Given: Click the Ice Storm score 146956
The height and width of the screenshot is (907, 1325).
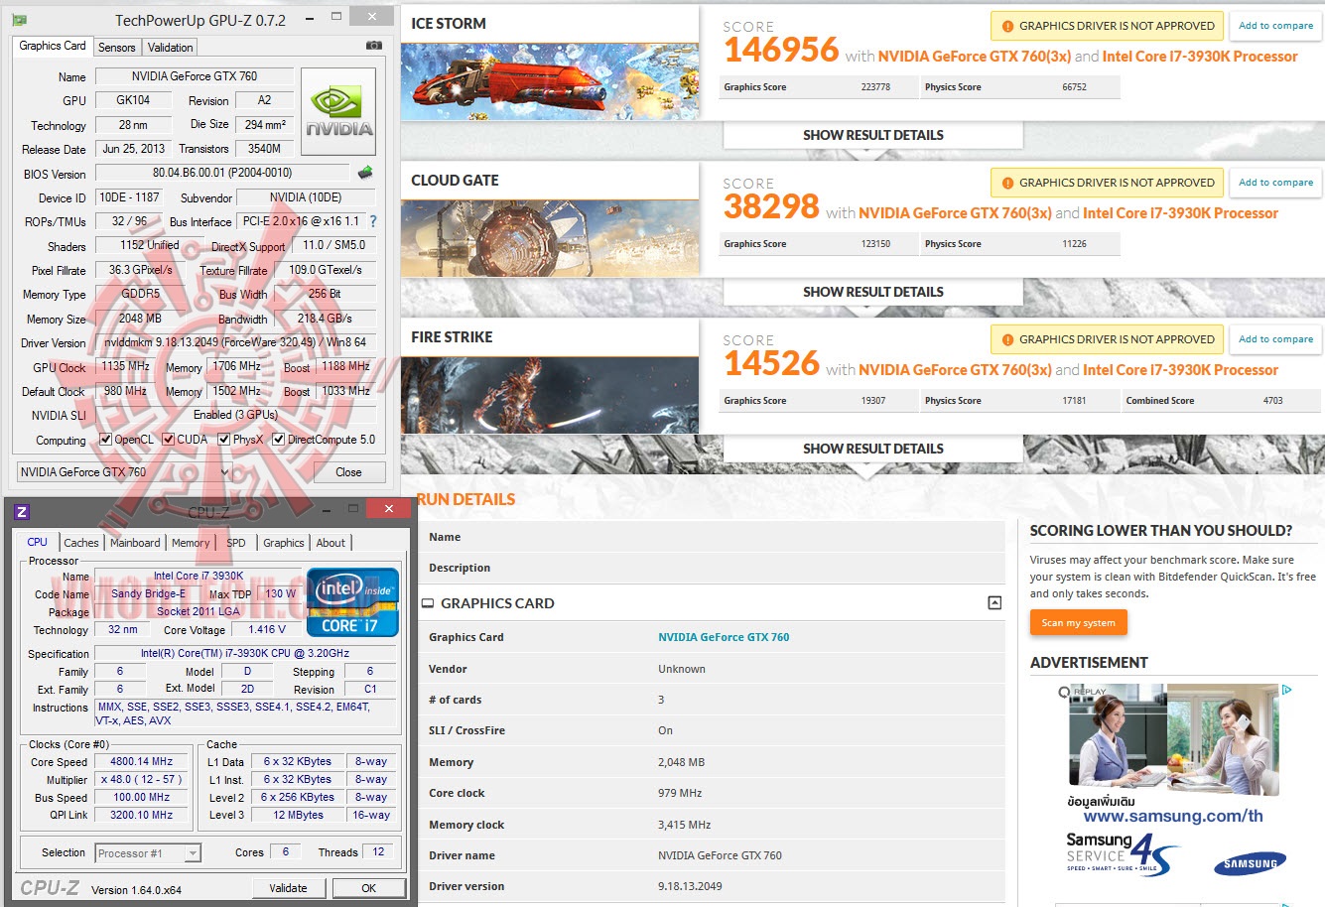Looking at the screenshot, I should tap(782, 50).
